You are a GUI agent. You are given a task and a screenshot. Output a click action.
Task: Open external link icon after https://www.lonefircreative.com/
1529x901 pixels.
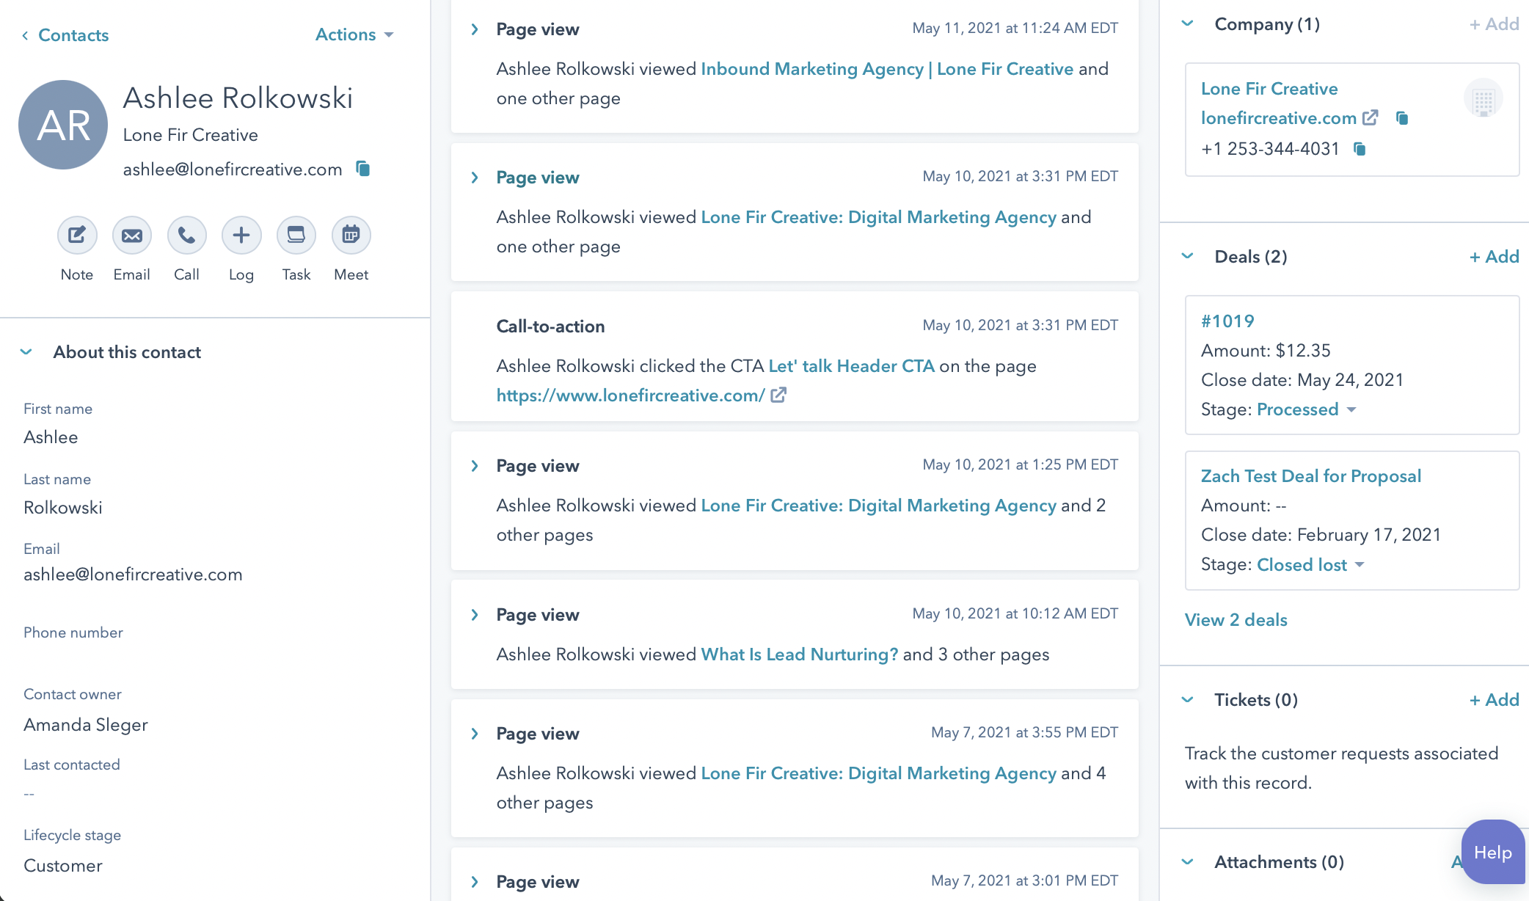pos(778,395)
